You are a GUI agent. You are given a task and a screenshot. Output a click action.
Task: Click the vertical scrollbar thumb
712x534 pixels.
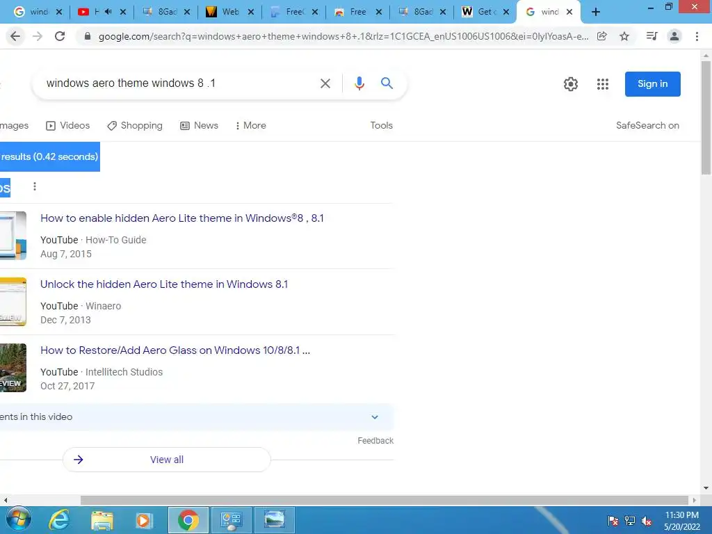click(x=706, y=118)
